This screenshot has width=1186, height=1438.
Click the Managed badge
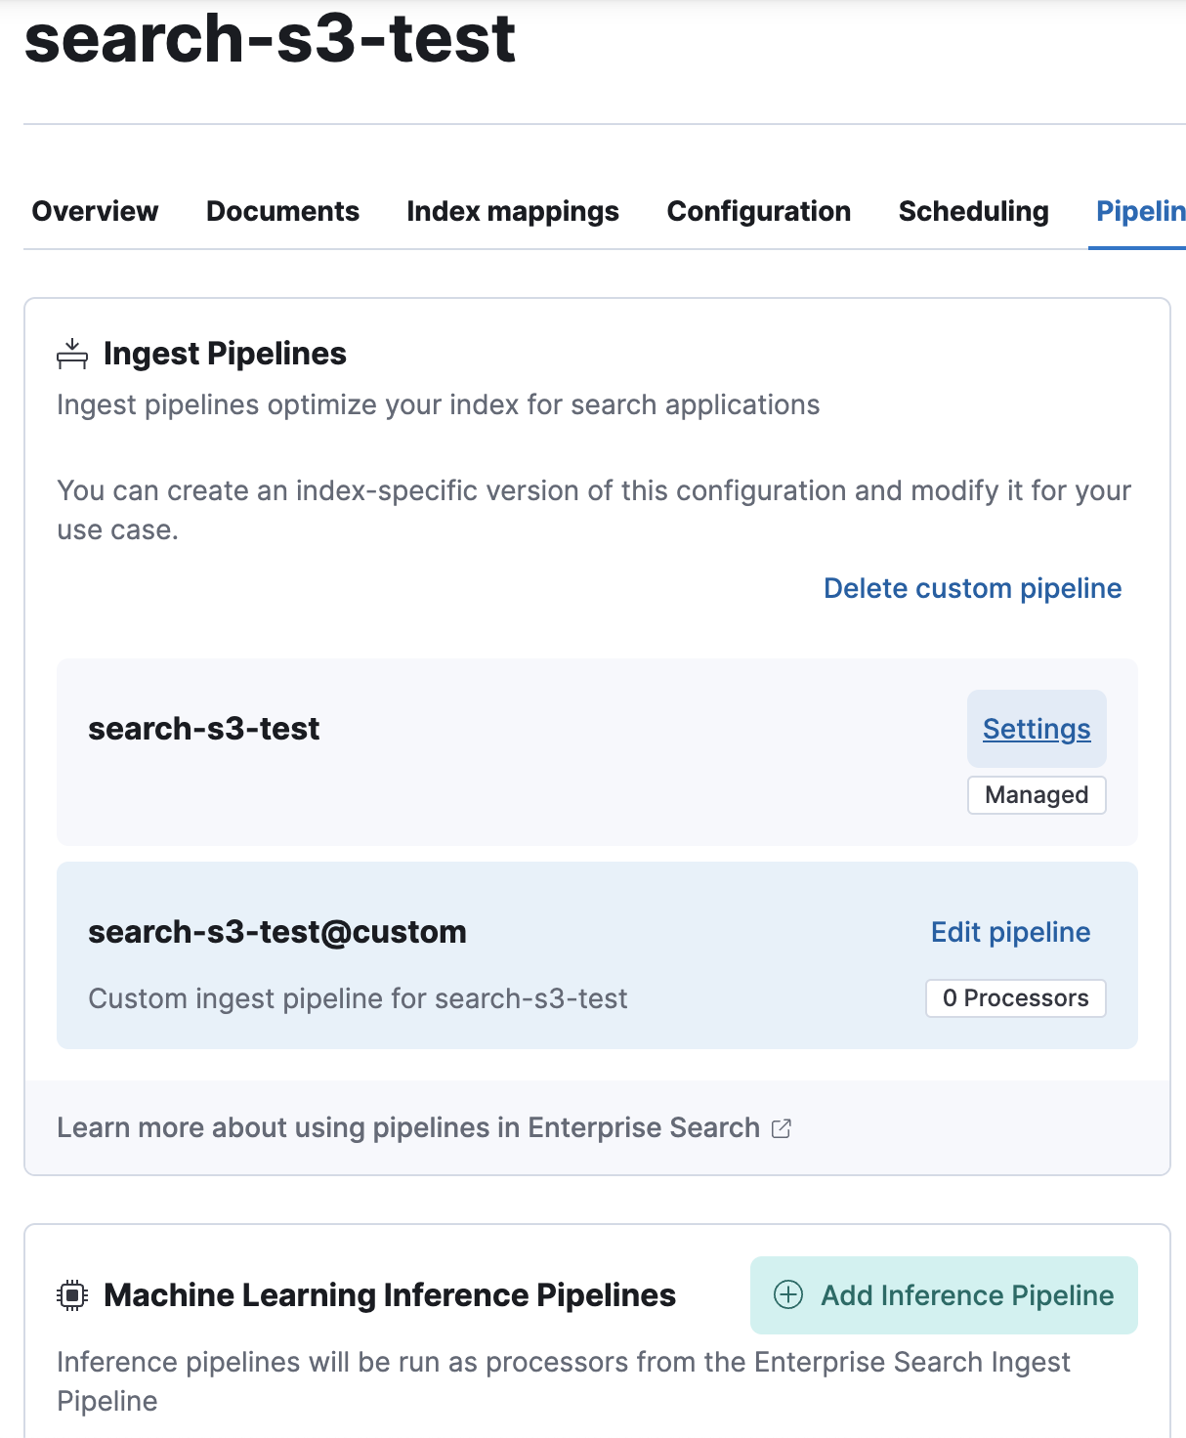coord(1037,795)
